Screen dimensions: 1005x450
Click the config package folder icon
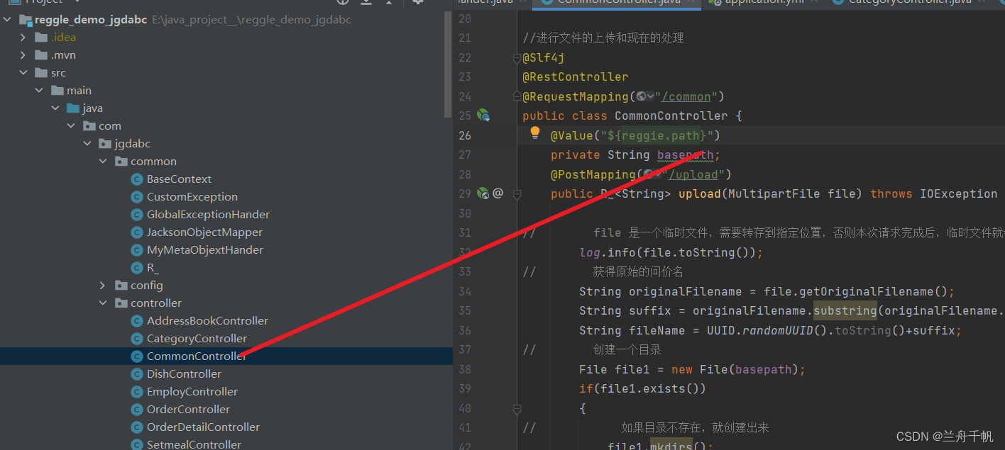[x=121, y=286]
